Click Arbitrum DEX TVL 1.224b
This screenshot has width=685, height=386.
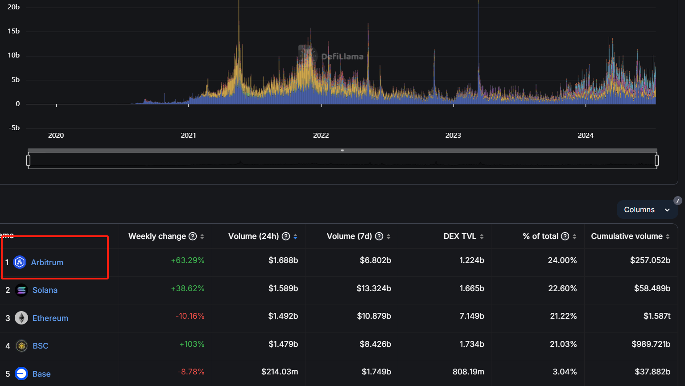pos(472,260)
